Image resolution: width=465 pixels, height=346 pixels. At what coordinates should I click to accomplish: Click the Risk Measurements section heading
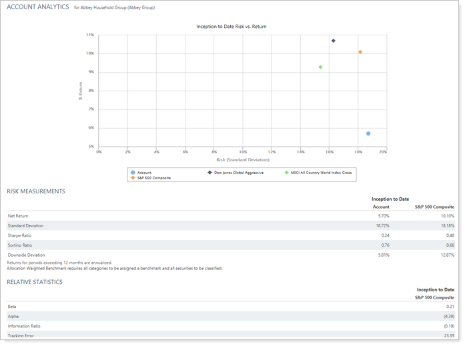click(x=36, y=191)
